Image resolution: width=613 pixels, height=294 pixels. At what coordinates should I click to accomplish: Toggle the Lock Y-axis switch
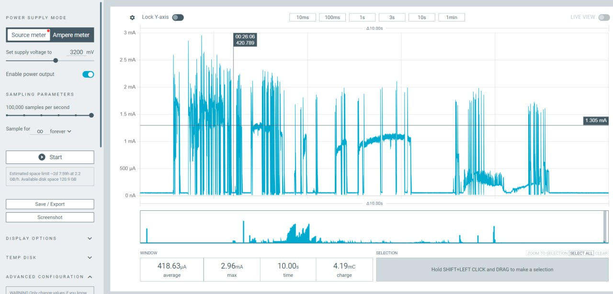(178, 18)
